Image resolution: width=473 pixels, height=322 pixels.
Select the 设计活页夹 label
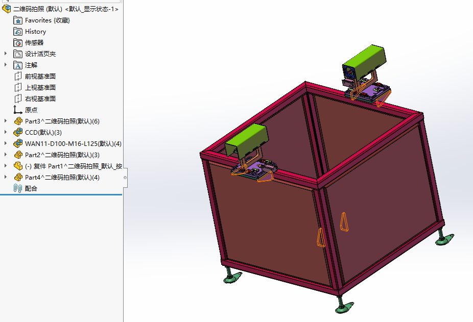[40, 54]
